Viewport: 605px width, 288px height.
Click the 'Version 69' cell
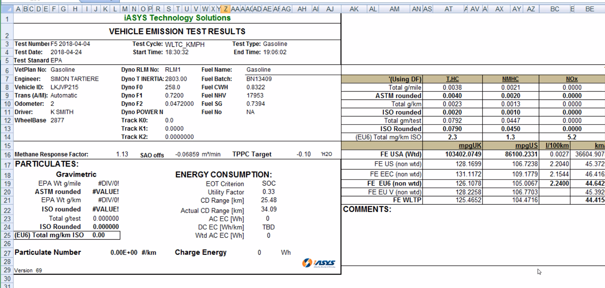[28, 270]
